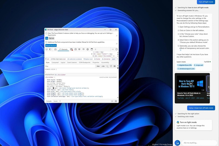Collapse the div class disclaimer node
Screen dimensions: 219x146
coord(93,56)
